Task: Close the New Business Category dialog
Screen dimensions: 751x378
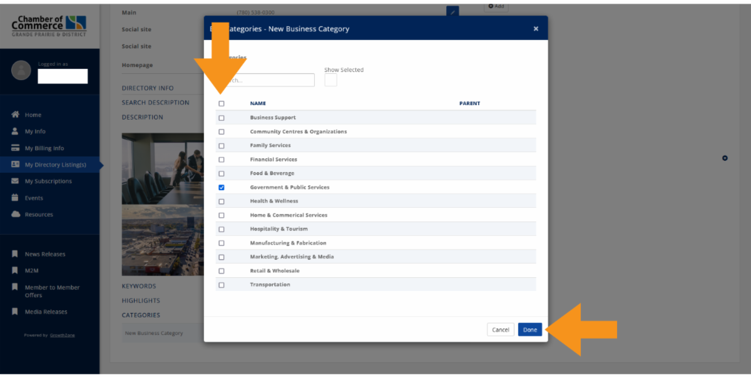Action: point(536,29)
